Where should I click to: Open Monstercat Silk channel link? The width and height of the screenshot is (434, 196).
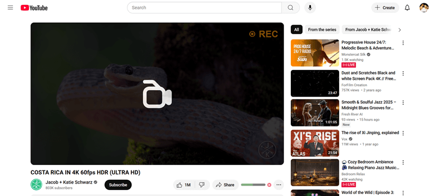click(354, 54)
